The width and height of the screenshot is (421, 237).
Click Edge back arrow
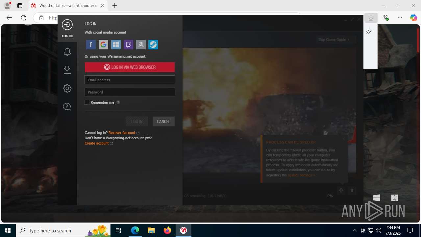coord(9,18)
